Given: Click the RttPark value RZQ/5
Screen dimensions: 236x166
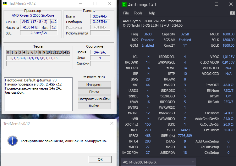Looking at the screenshot, I should pos(228,102).
